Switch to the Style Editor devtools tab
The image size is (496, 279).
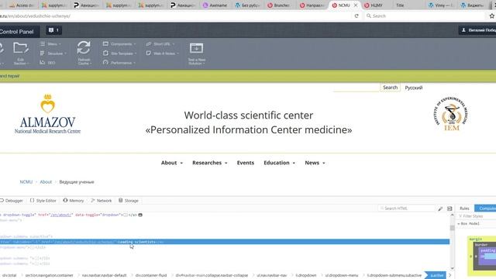43,201
